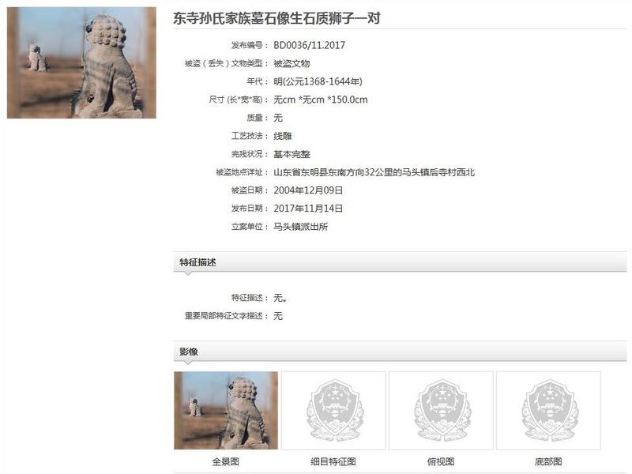Click the 底部图 emblem placeholder image
Image resolution: width=632 pixels, height=474 pixels.
pyautogui.click(x=548, y=410)
